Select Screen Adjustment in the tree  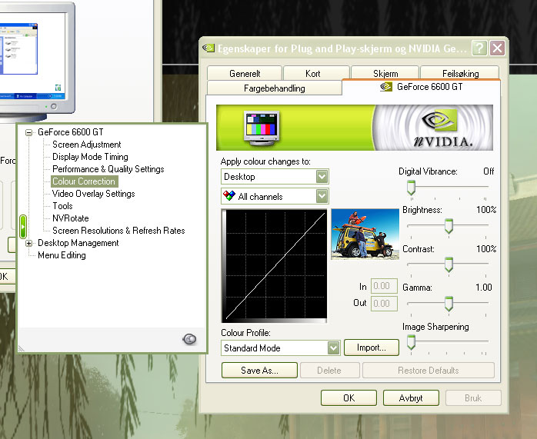[x=87, y=145]
